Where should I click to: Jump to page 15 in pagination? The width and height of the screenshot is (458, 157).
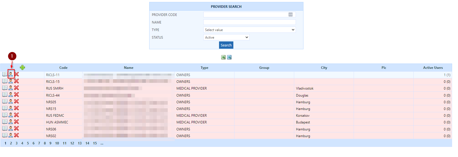coord(95,143)
